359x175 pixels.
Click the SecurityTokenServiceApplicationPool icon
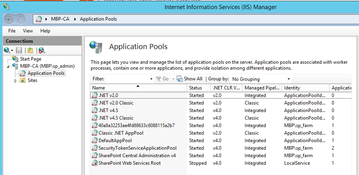click(x=95, y=148)
